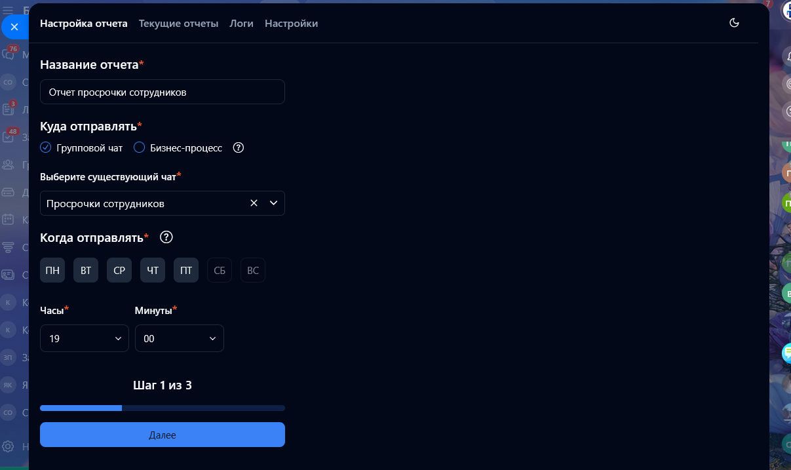Enable the СБ weekday button
Viewport: 791px width, 470px height.
click(x=220, y=270)
